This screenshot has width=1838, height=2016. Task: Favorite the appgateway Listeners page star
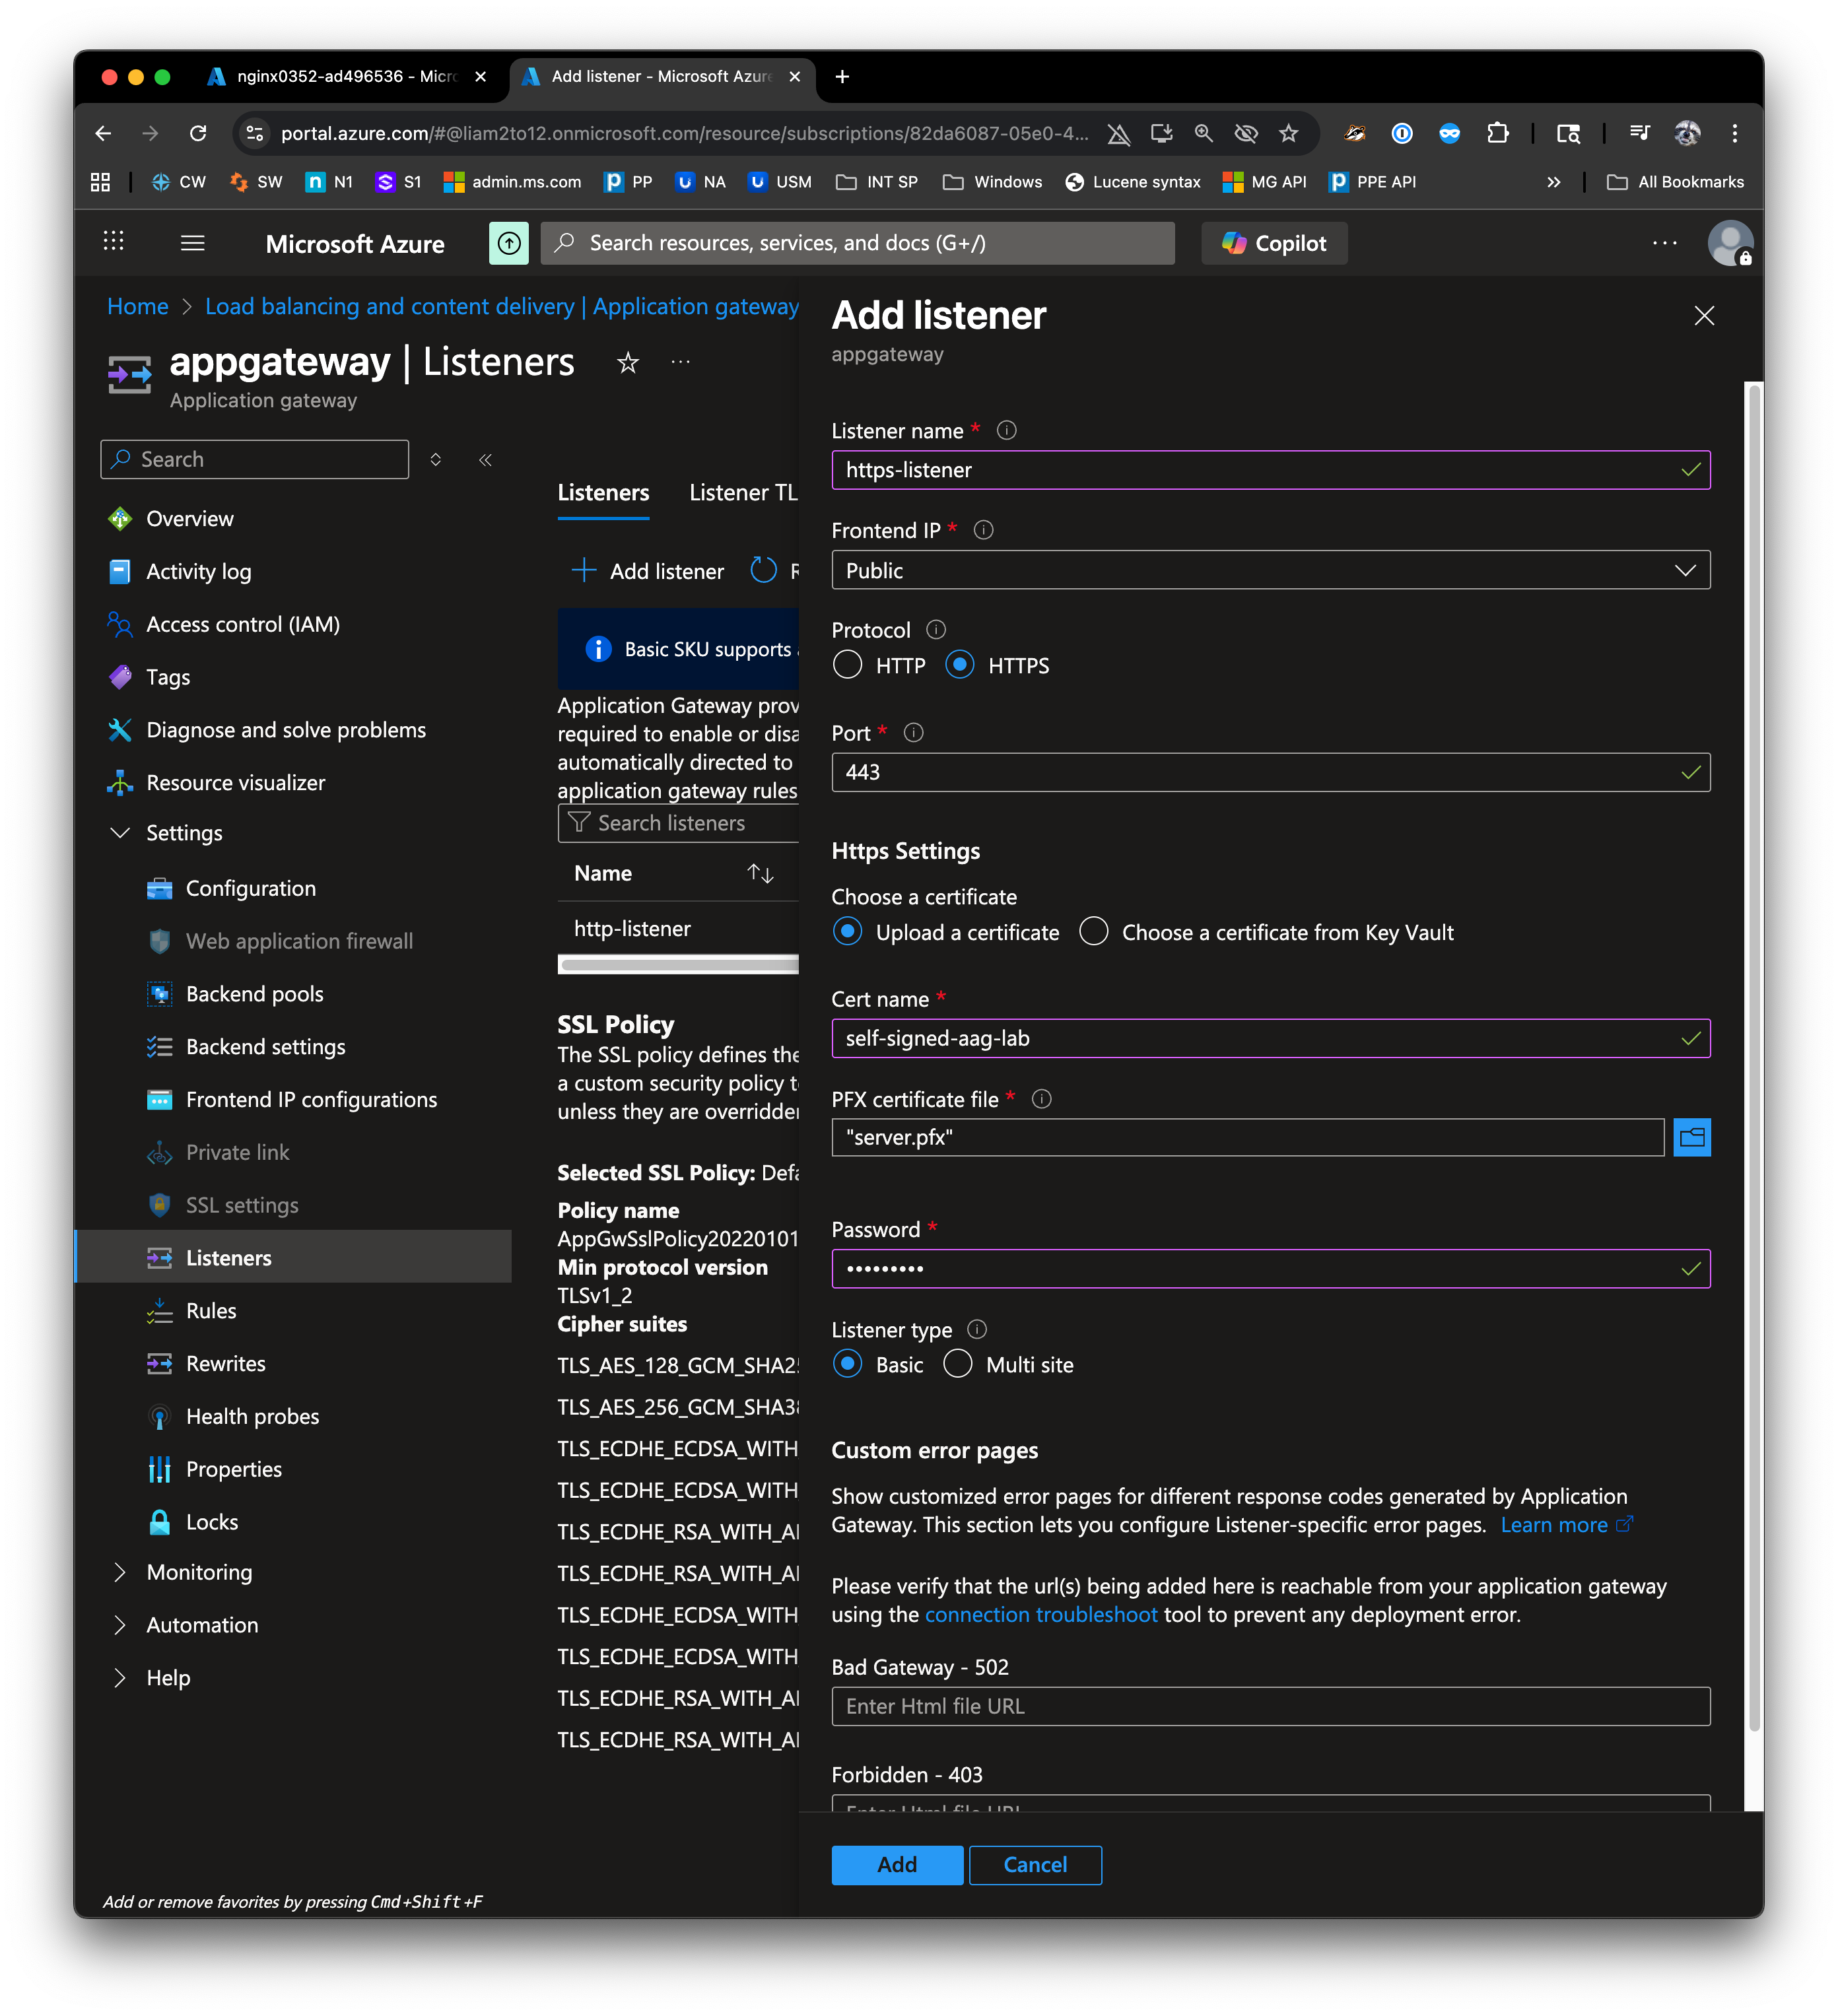627,362
